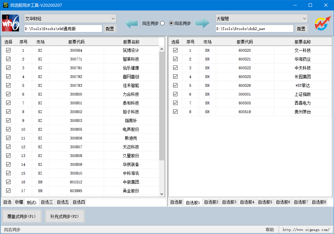
Task: Click the app icon in the title bar
Action: [x=5, y=5]
